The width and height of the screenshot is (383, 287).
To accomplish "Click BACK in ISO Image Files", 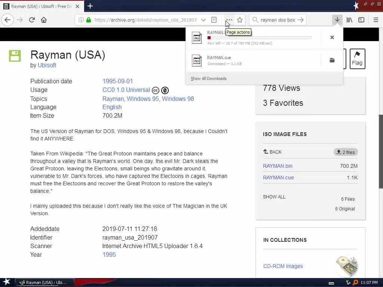I will coord(272,152).
